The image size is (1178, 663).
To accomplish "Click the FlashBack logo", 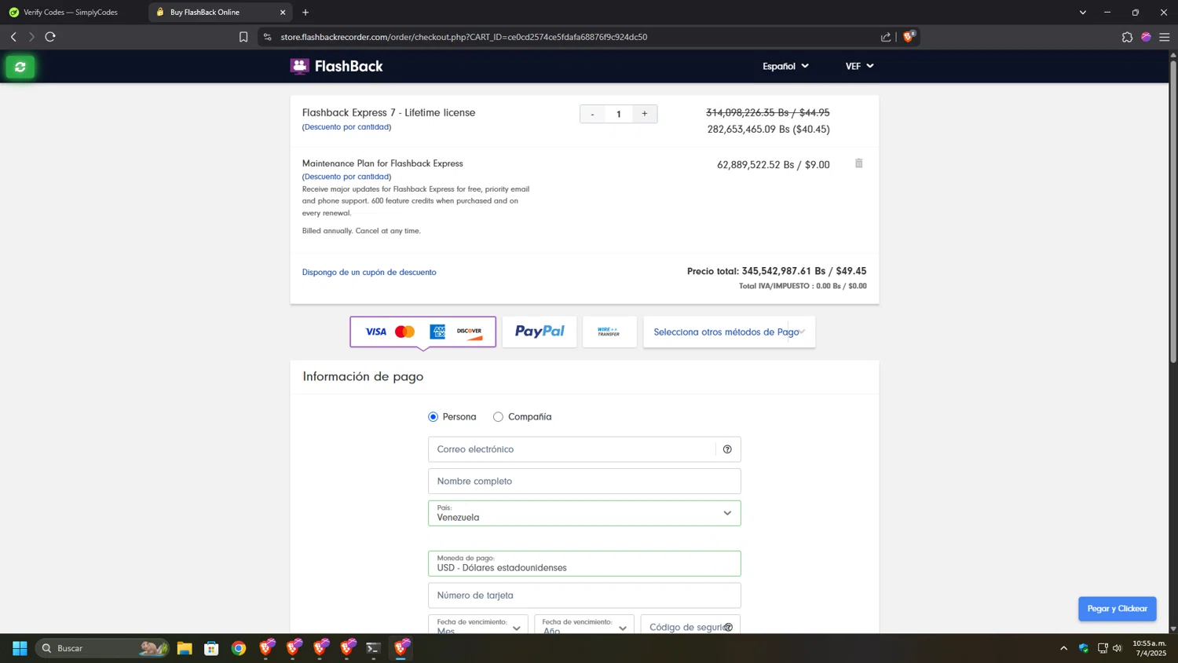I will pos(336,67).
